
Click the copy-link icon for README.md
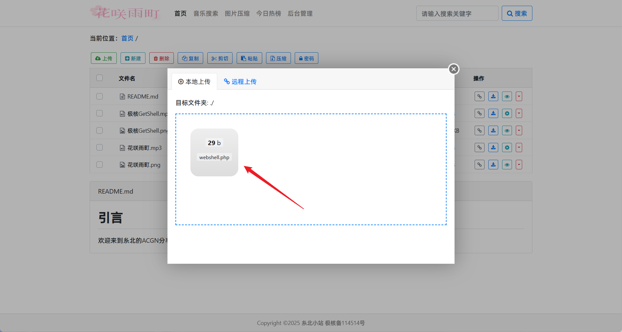pos(479,96)
